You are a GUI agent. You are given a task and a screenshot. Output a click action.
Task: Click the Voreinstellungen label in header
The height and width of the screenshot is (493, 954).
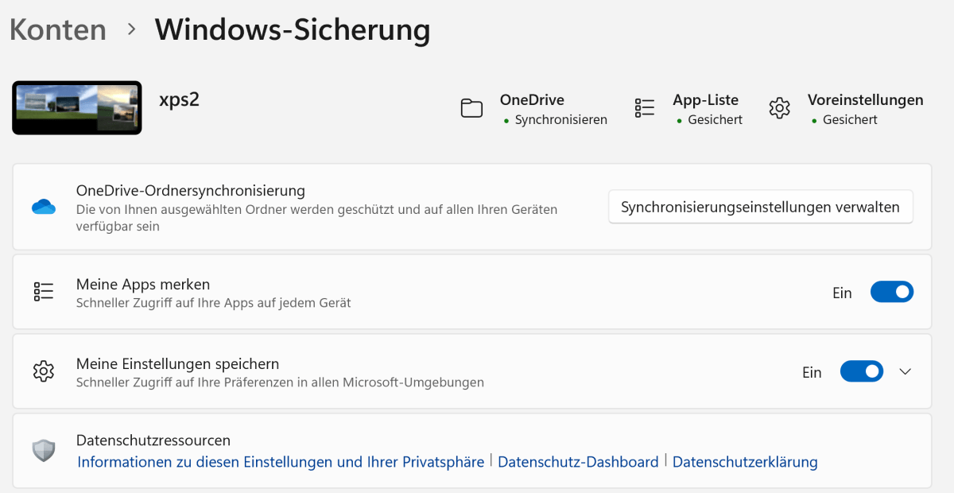tap(866, 100)
